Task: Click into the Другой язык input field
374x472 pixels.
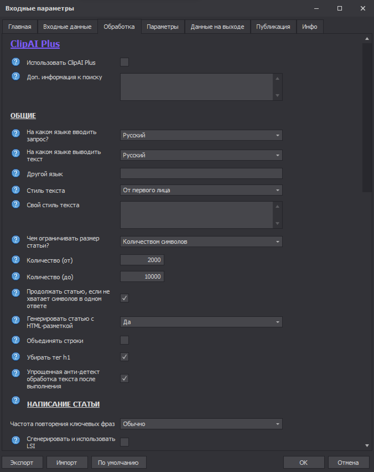Action: tap(201, 174)
